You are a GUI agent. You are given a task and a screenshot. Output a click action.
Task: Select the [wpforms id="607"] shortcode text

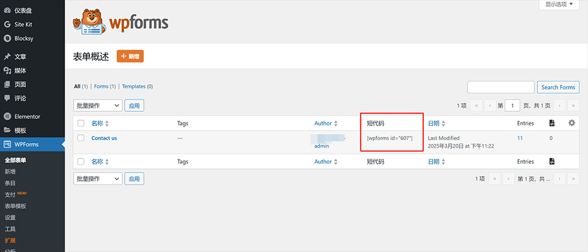[x=390, y=138]
